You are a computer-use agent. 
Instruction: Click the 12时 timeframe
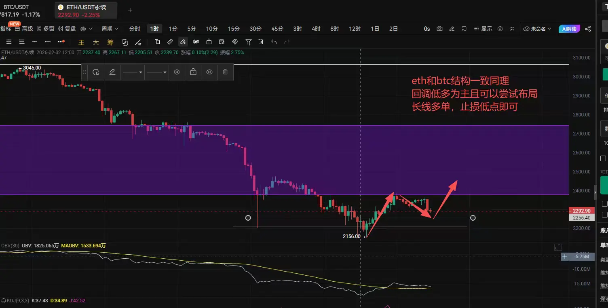(355, 29)
